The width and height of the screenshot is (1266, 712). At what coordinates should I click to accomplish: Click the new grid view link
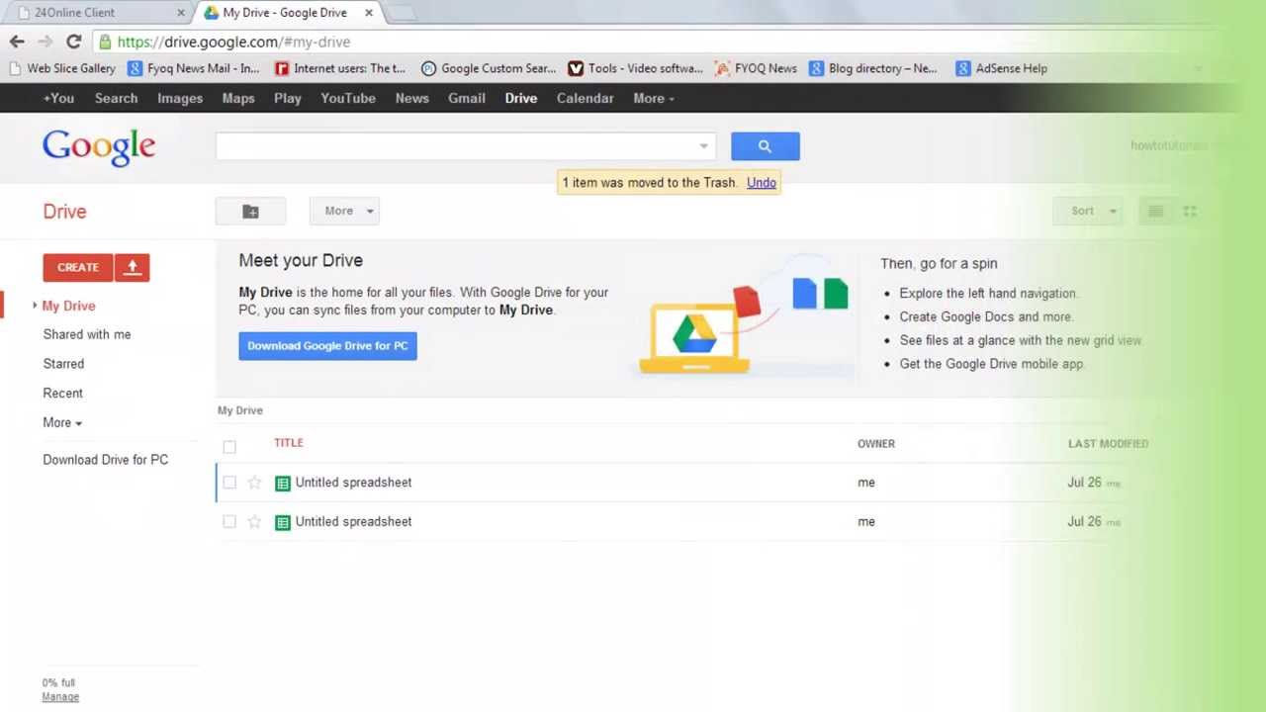[x=1104, y=340]
